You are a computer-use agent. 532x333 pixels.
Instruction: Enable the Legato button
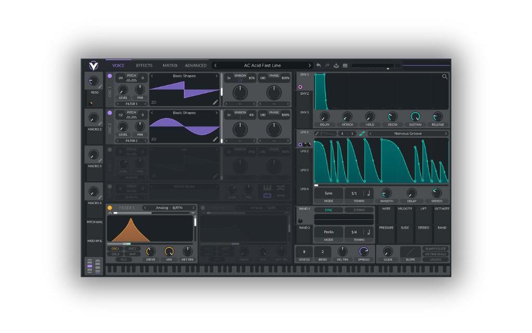coord(435,259)
